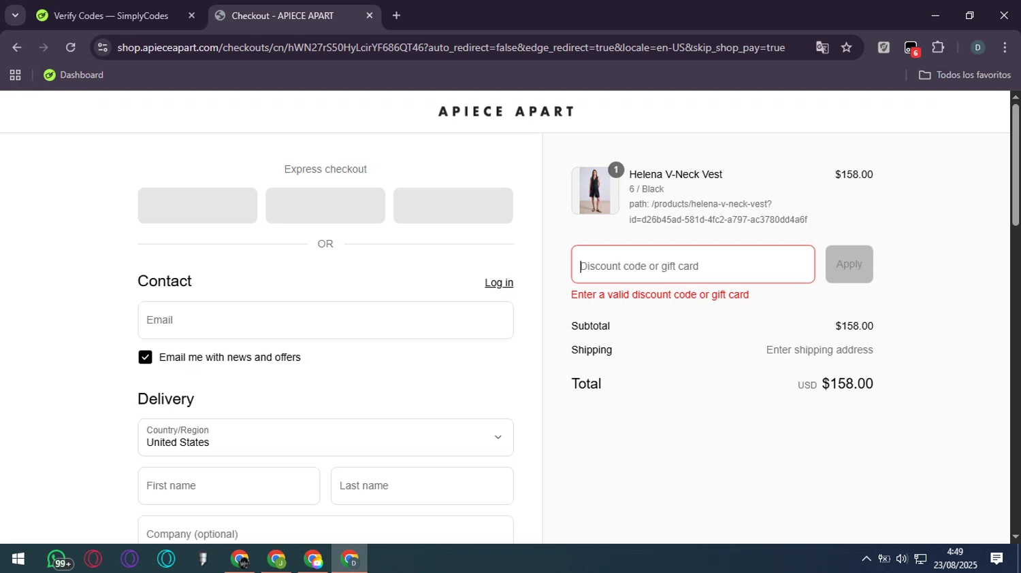This screenshot has width=1021, height=573.
Task: Click the APIECE APART logo
Action: click(x=506, y=111)
